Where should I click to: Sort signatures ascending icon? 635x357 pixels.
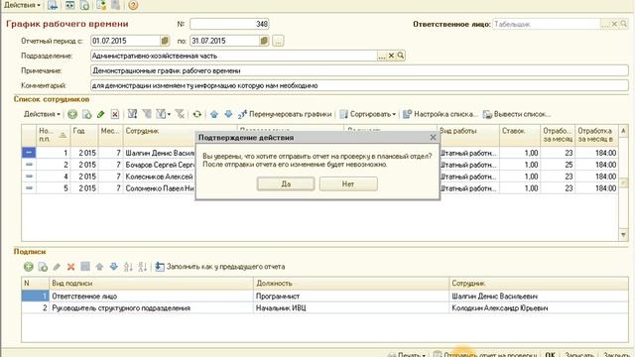[x=128, y=267]
